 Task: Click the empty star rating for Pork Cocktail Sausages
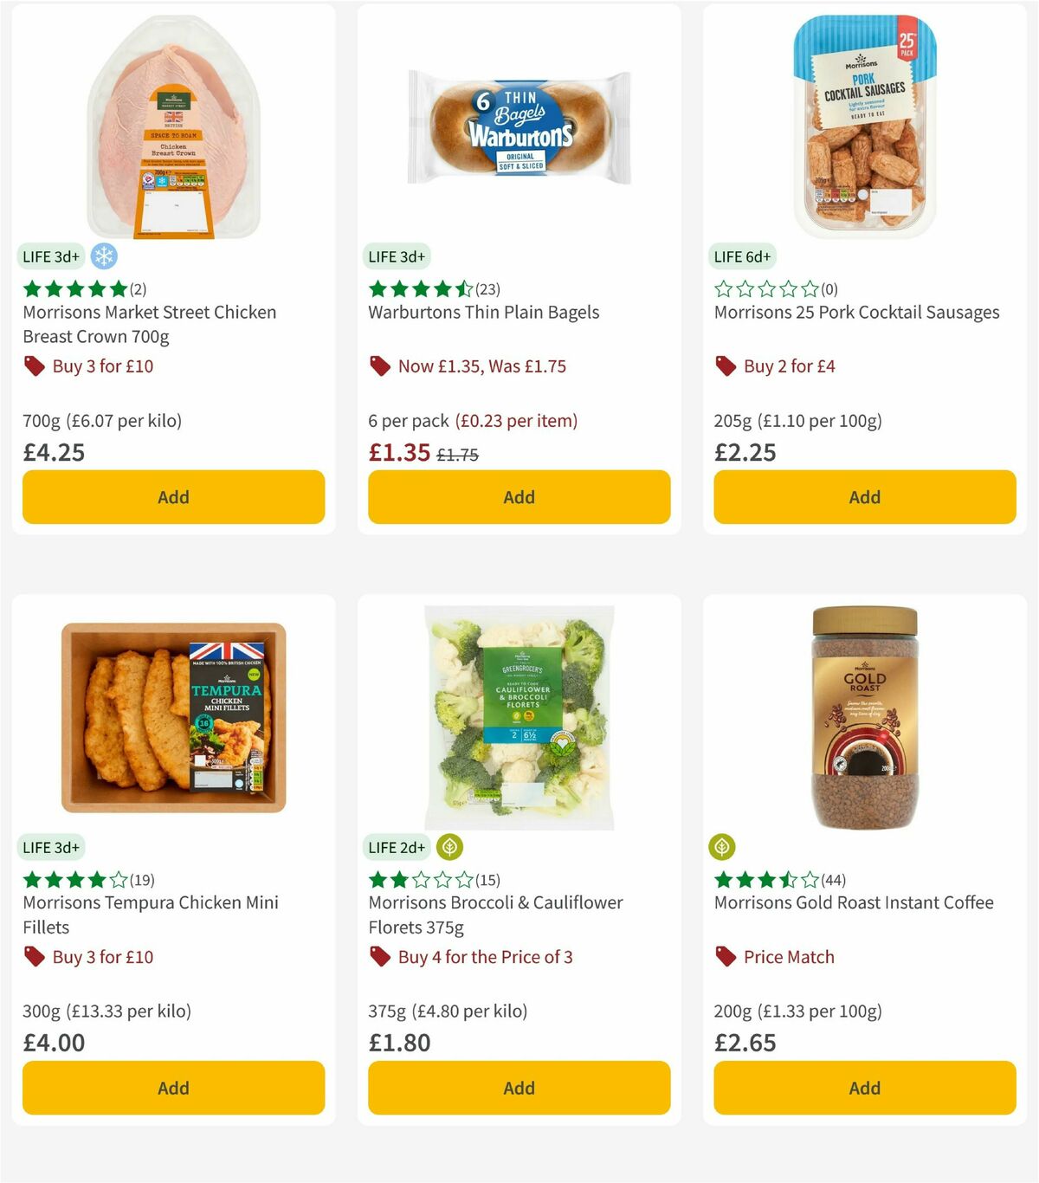766,288
